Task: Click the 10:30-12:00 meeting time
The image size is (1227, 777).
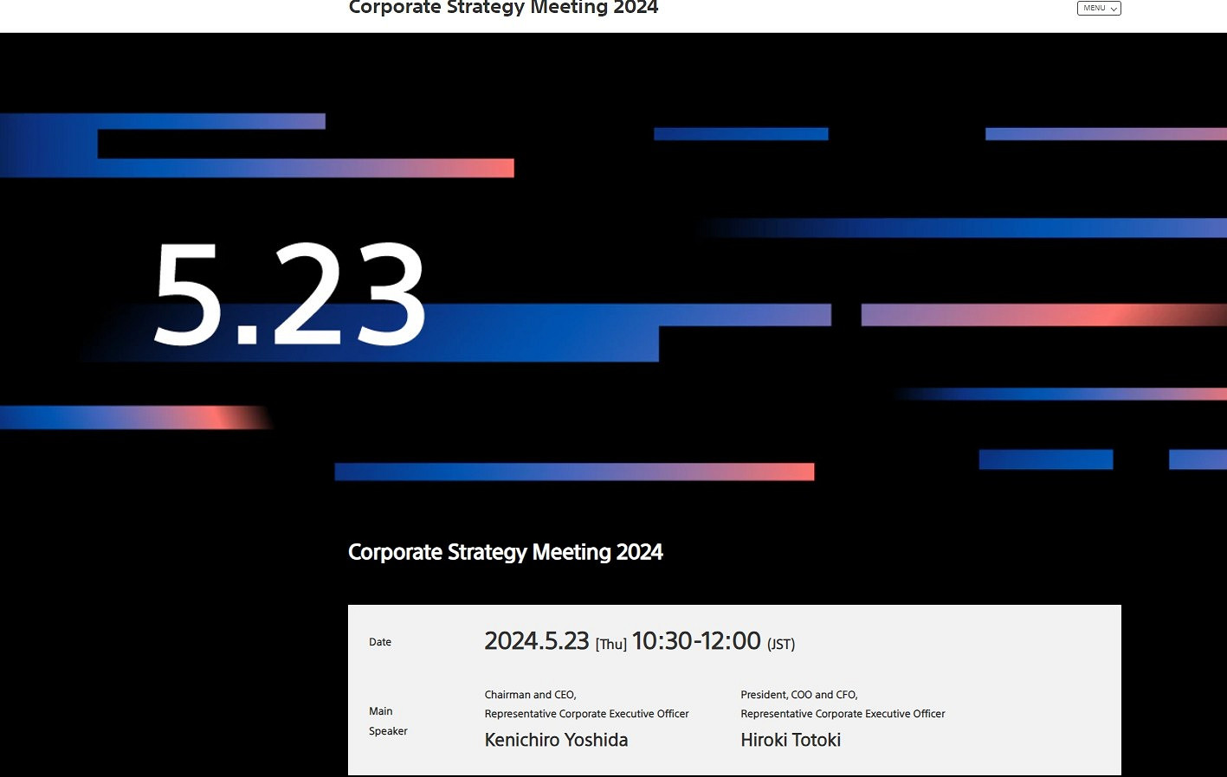Action: [696, 641]
